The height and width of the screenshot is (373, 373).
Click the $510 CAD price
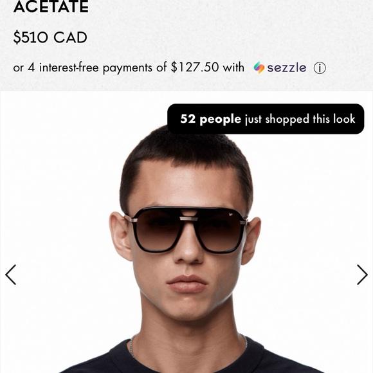point(50,37)
